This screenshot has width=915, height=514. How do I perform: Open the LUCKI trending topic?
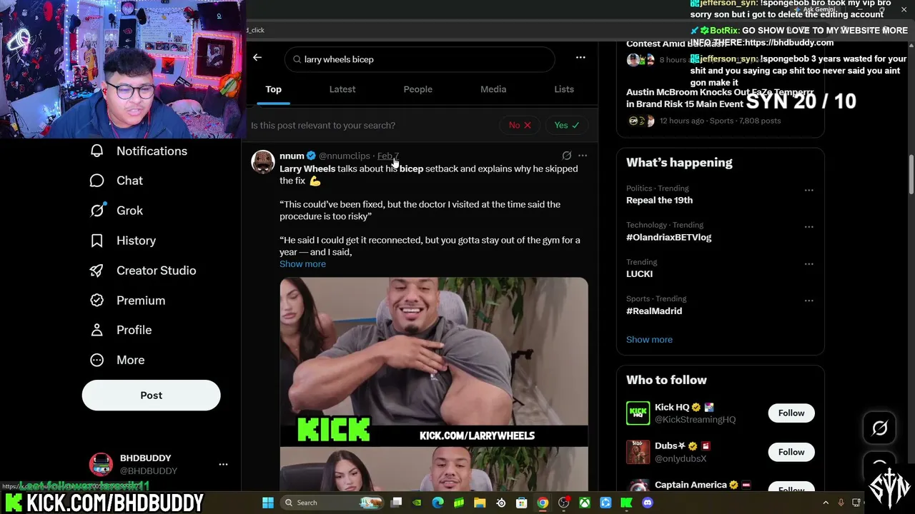639,273
